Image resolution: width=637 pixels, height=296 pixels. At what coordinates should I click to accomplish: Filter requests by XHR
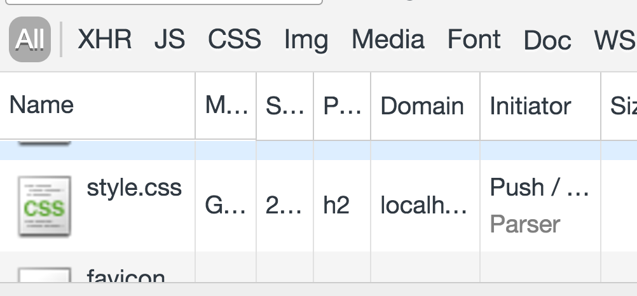pos(104,39)
